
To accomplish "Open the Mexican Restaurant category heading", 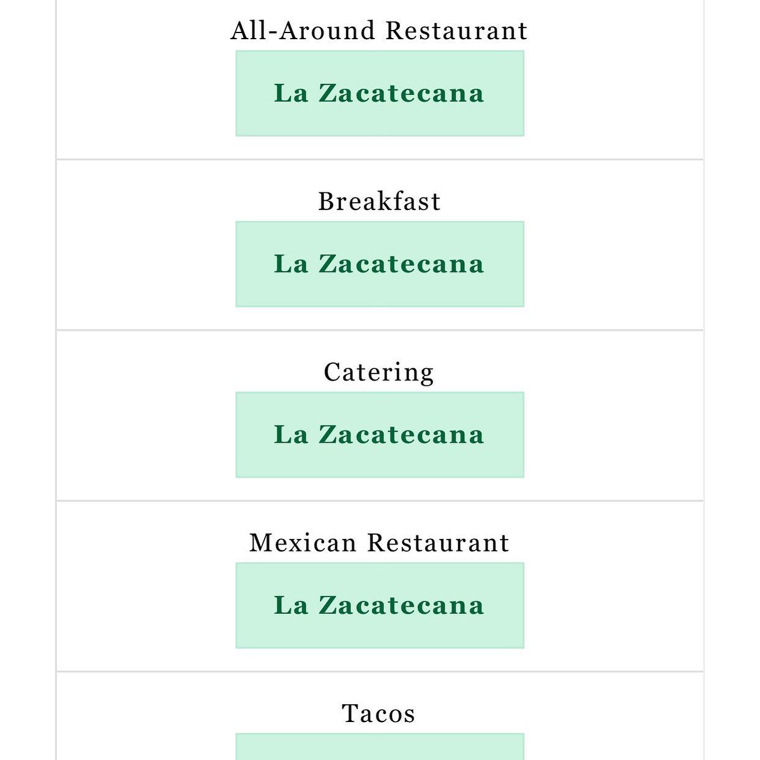I will click(x=379, y=543).
